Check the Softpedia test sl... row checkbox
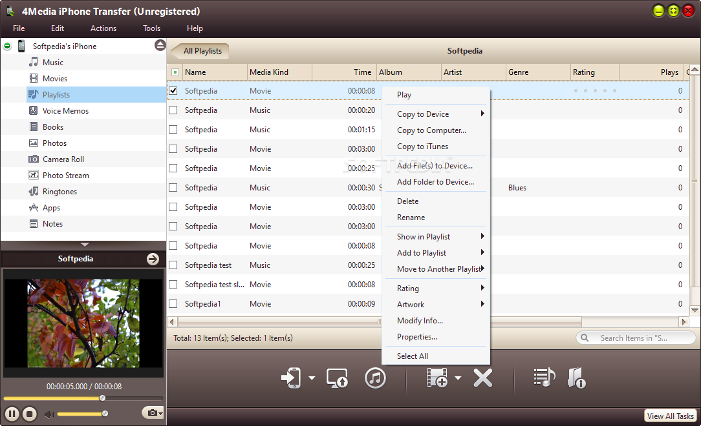 (173, 285)
